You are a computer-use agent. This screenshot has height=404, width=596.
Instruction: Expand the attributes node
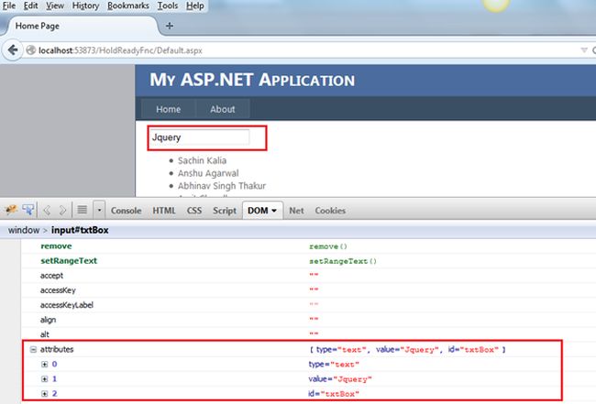tap(34, 350)
